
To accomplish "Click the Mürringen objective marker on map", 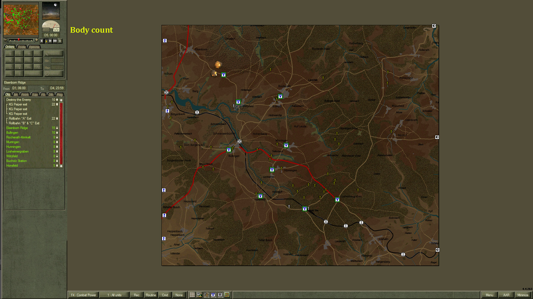I will pos(286,145).
